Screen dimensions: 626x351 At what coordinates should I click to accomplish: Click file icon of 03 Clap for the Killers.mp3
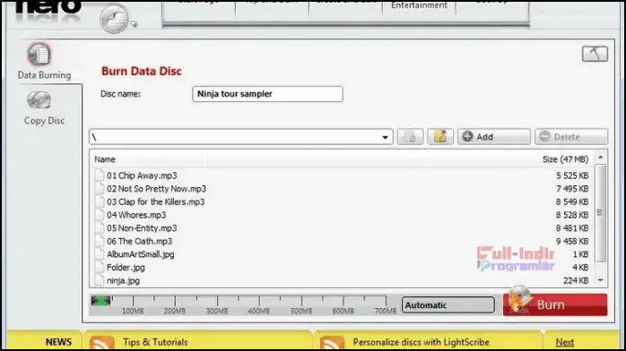pyautogui.click(x=99, y=201)
